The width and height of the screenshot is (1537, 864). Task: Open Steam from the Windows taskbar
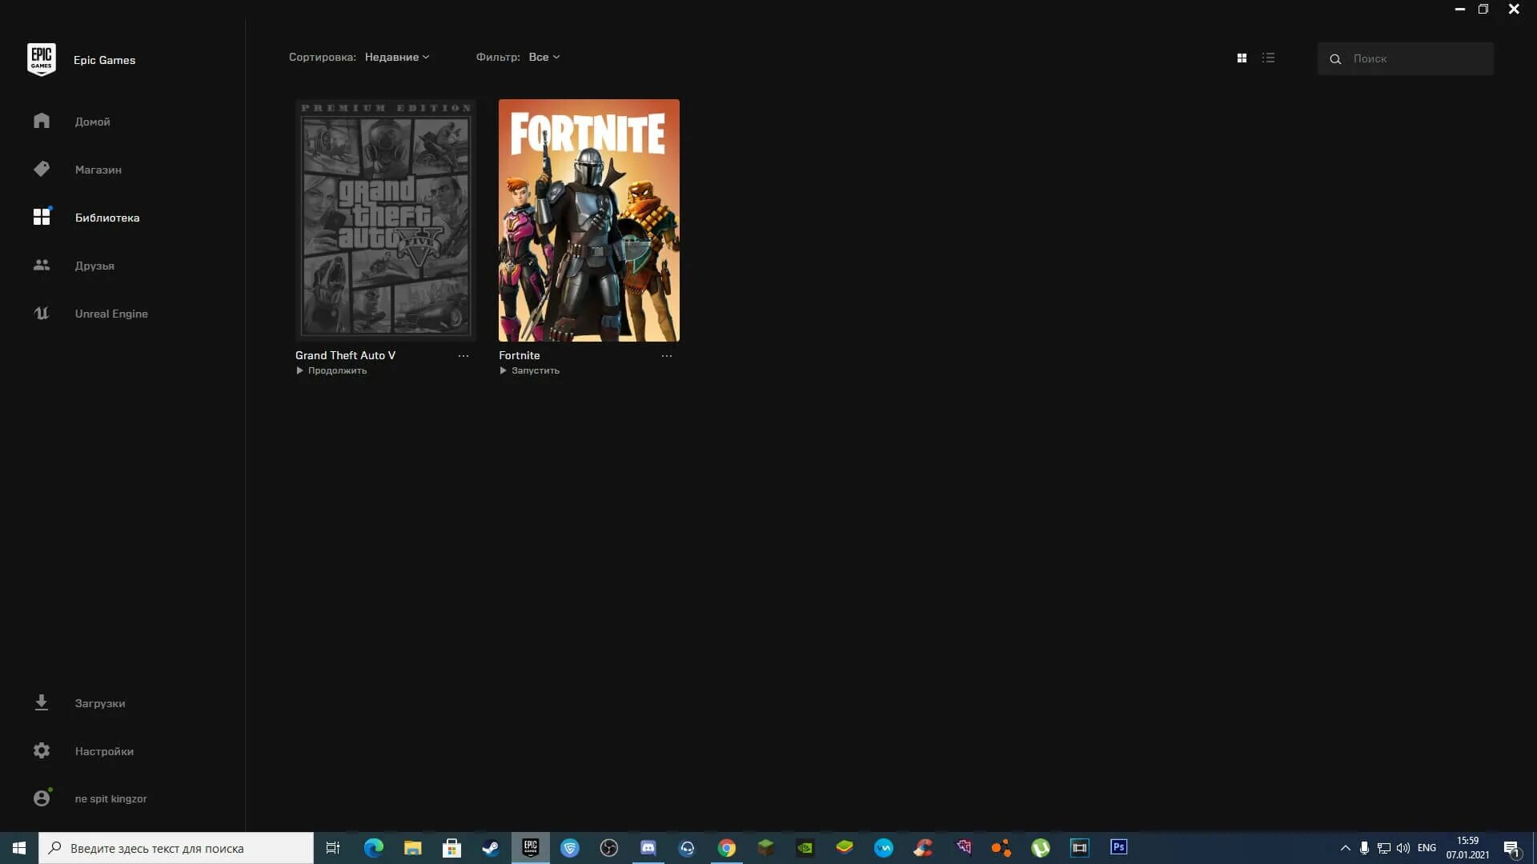(491, 848)
